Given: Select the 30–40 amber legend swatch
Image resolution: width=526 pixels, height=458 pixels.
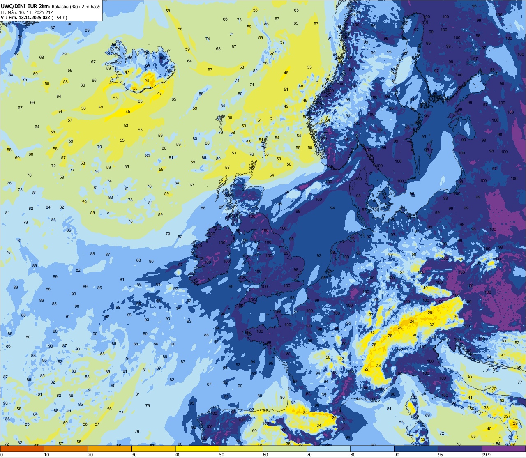Looking at the screenshot, I should (153, 449).
